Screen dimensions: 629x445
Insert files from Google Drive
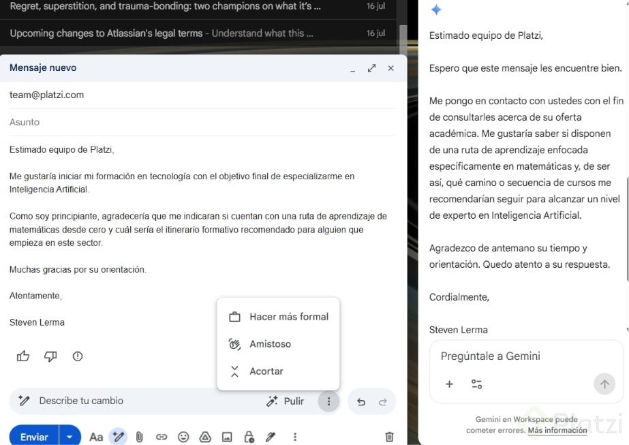tap(205, 437)
